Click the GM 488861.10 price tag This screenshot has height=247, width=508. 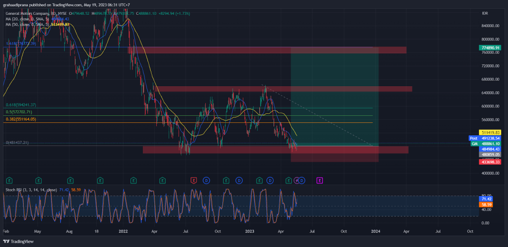[x=486, y=144]
